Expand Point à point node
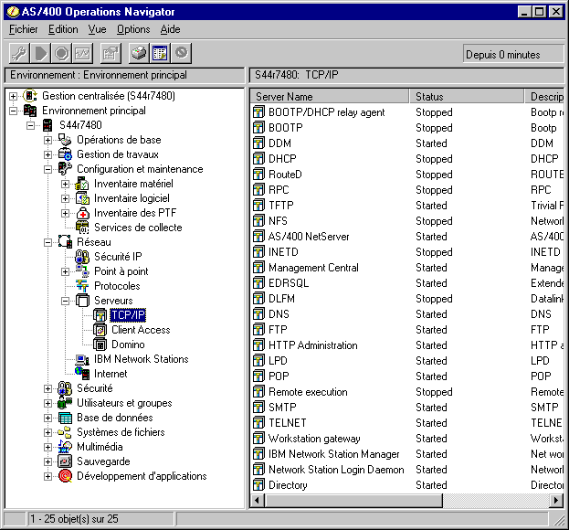 coord(65,271)
